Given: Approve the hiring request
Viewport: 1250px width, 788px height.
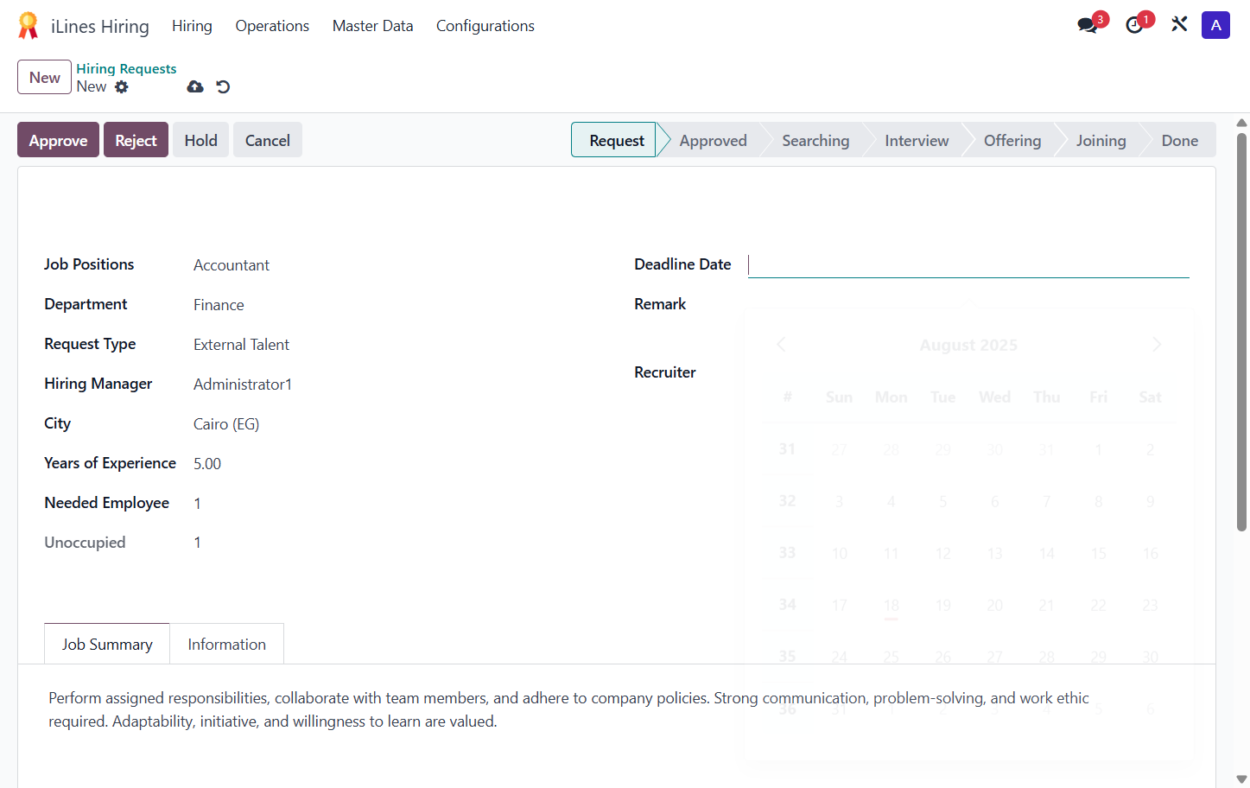Looking at the screenshot, I should click(x=58, y=140).
